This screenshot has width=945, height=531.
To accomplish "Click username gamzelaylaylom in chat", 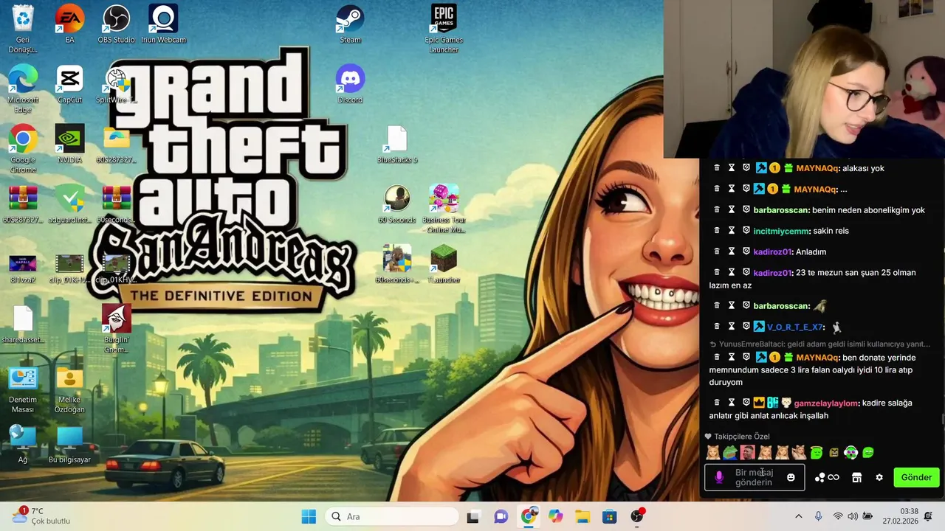I will pos(826,403).
